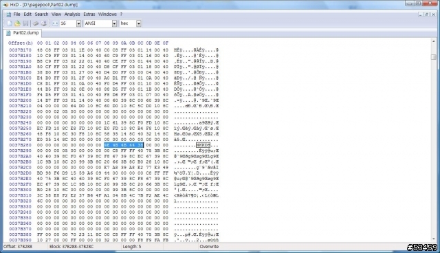
Task: Click offset row 0037B240
Action: point(20,123)
